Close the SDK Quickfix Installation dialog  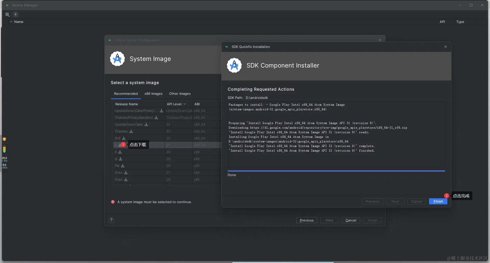(x=446, y=47)
